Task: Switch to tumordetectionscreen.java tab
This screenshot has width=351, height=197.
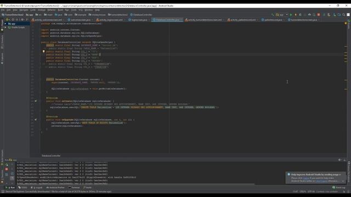Action: [x=304, y=20]
